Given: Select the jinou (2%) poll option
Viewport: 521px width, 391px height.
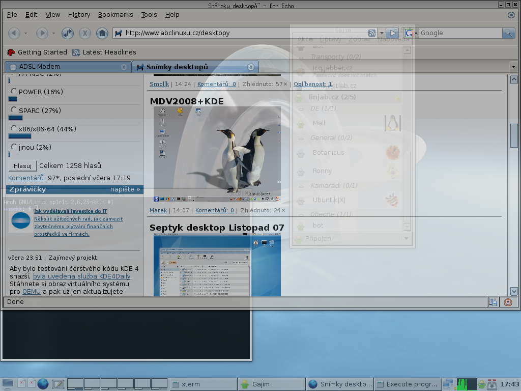Looking at the screenshot, I should point(14,146).
